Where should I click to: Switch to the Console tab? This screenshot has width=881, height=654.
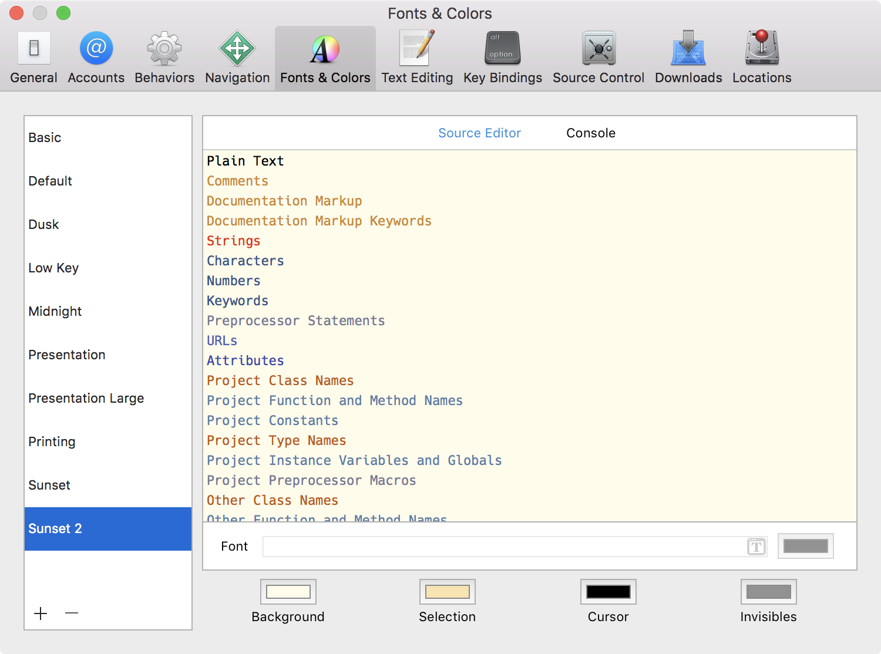click(x=590, y=133)
